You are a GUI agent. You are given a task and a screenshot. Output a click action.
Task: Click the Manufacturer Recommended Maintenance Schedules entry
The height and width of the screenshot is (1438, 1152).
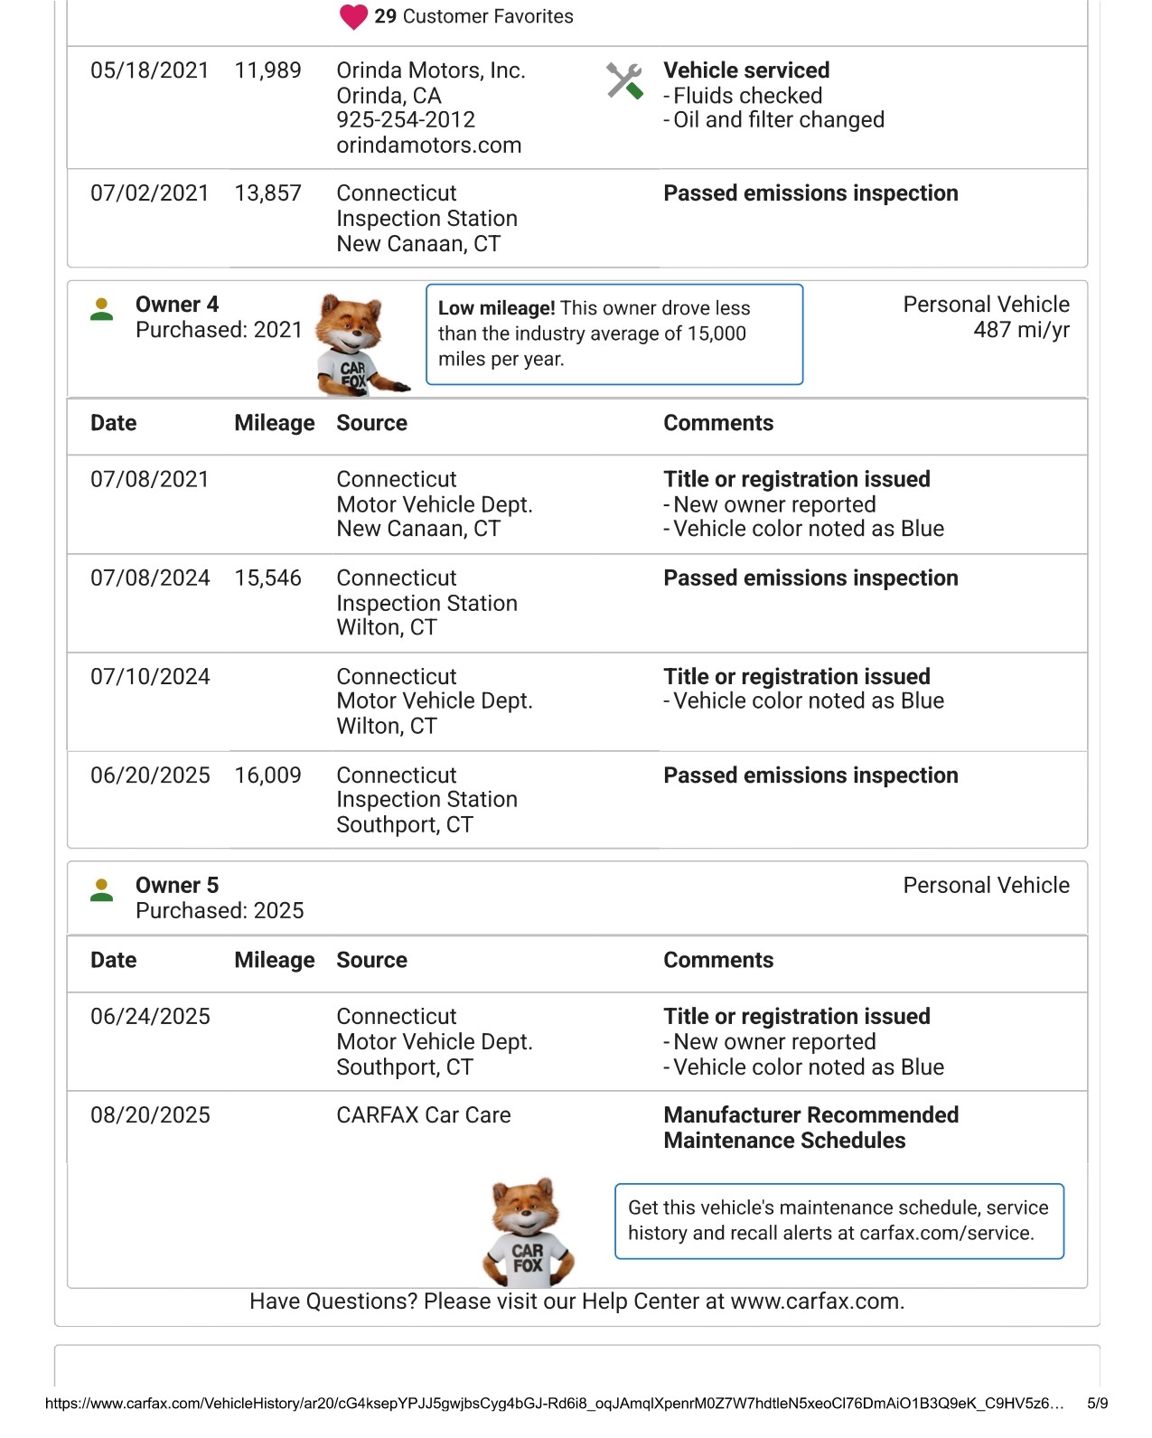click(810, 1128)
